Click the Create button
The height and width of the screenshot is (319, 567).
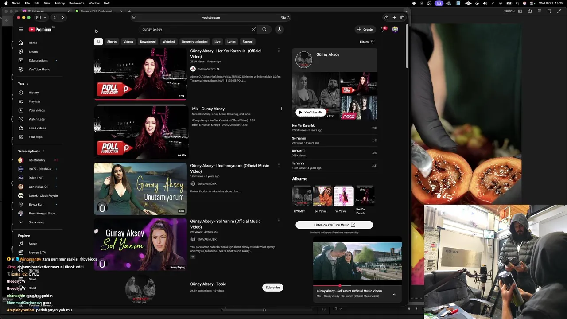tap(365, 30)
